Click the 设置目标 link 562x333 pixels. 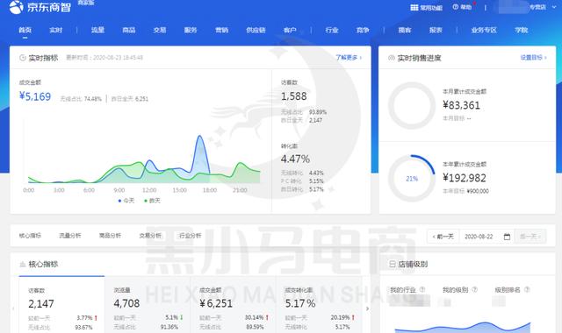[x=533, y=57]
